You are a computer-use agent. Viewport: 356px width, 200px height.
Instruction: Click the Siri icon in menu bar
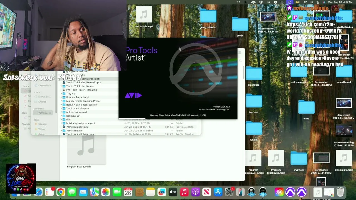click(x=324, y=2)
